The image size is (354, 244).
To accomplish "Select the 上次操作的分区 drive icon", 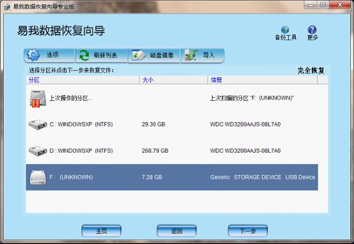I will click(x=38, y=98).
